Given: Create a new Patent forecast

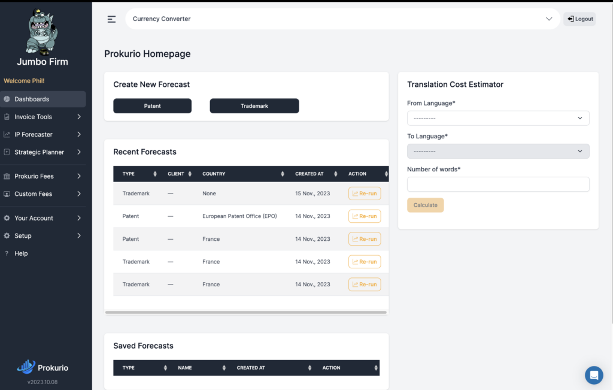Looking at the screenshot, I should pyautogui.click(x=153, y=105).
